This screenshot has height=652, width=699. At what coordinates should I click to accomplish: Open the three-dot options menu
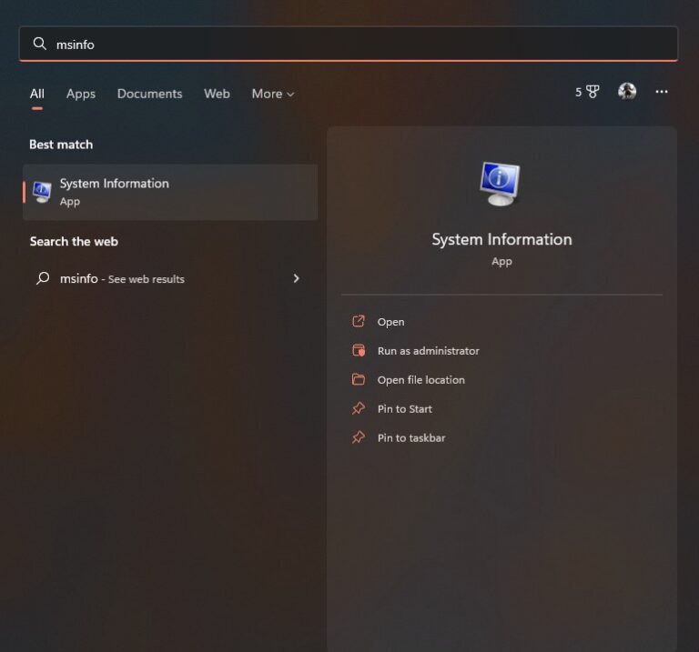click(x=662, y=92)
